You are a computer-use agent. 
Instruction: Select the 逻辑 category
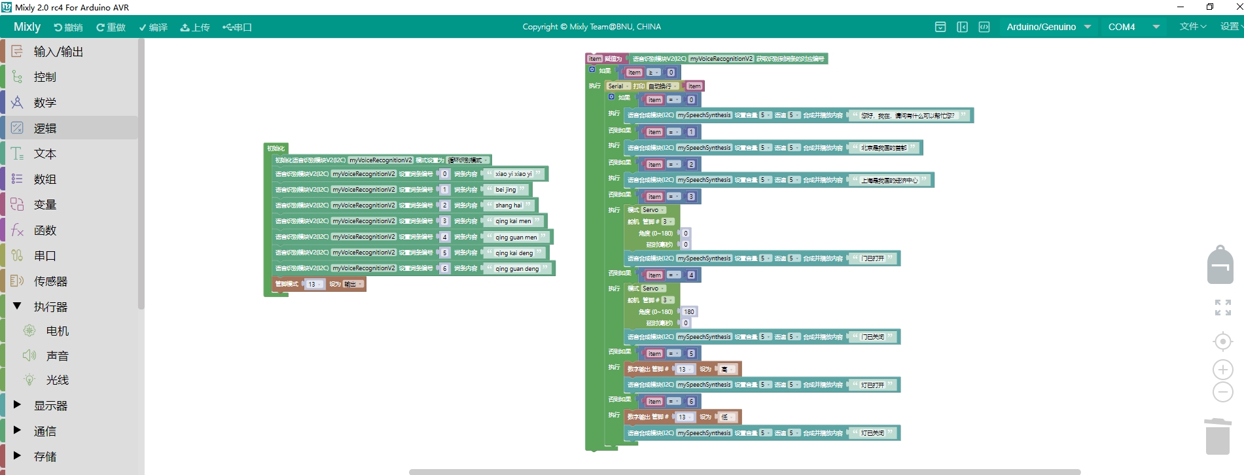69,128
